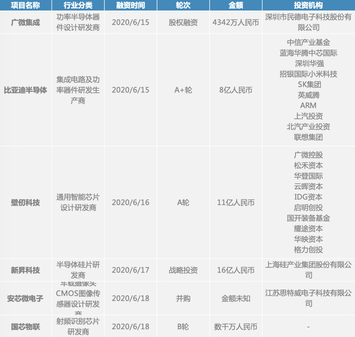Image resolution: width=355 pixels, height=337 pixels.
Task: Click the 比亚迪半导体 date 2020/6/15
Action: click(x=130, y=90)
